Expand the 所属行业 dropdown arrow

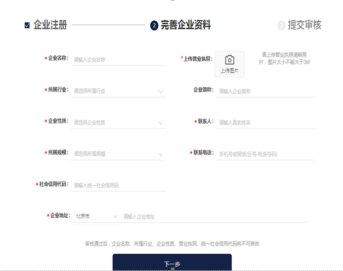161,91
